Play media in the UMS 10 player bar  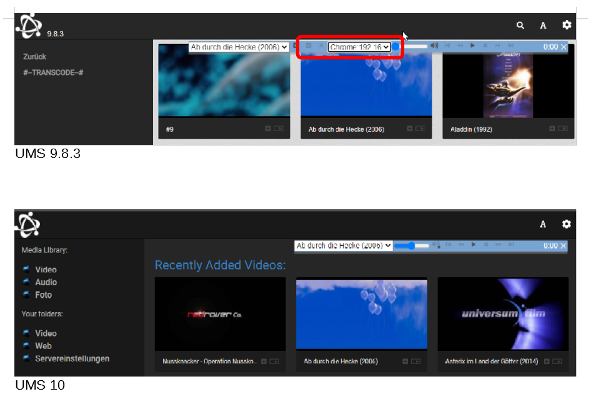click(x=474, y=245)
